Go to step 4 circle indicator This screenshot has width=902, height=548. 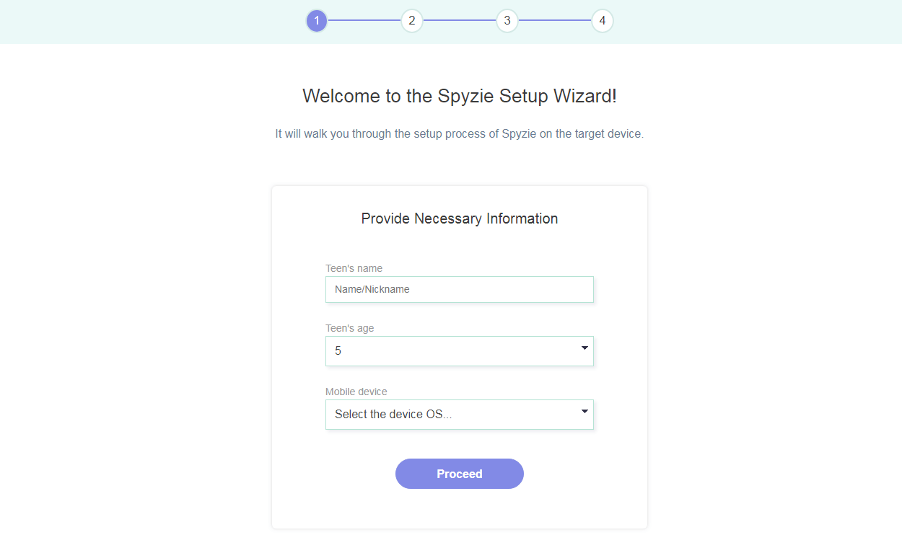click(603, 21)
